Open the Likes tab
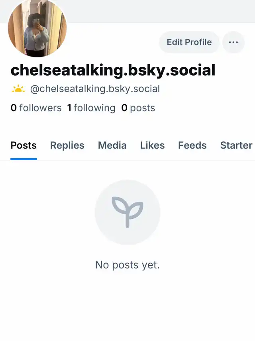 pos(152,145)
